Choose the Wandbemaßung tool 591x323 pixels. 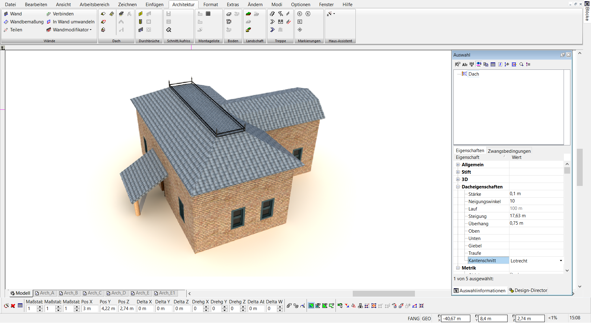tap(24, 22)
